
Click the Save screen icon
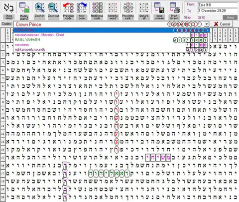click(x=159, y=8)
